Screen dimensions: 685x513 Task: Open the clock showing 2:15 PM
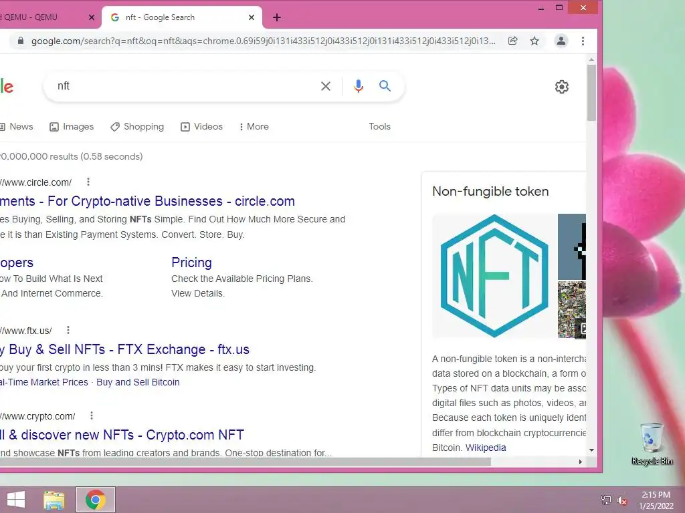(x=656, y=500)
